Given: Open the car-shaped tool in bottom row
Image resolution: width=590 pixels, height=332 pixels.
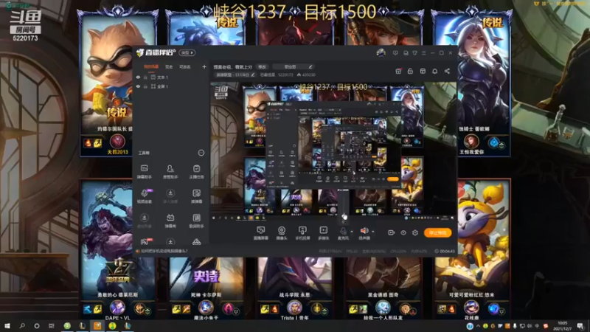Looking at the screenshot, I should coord(196,241).
